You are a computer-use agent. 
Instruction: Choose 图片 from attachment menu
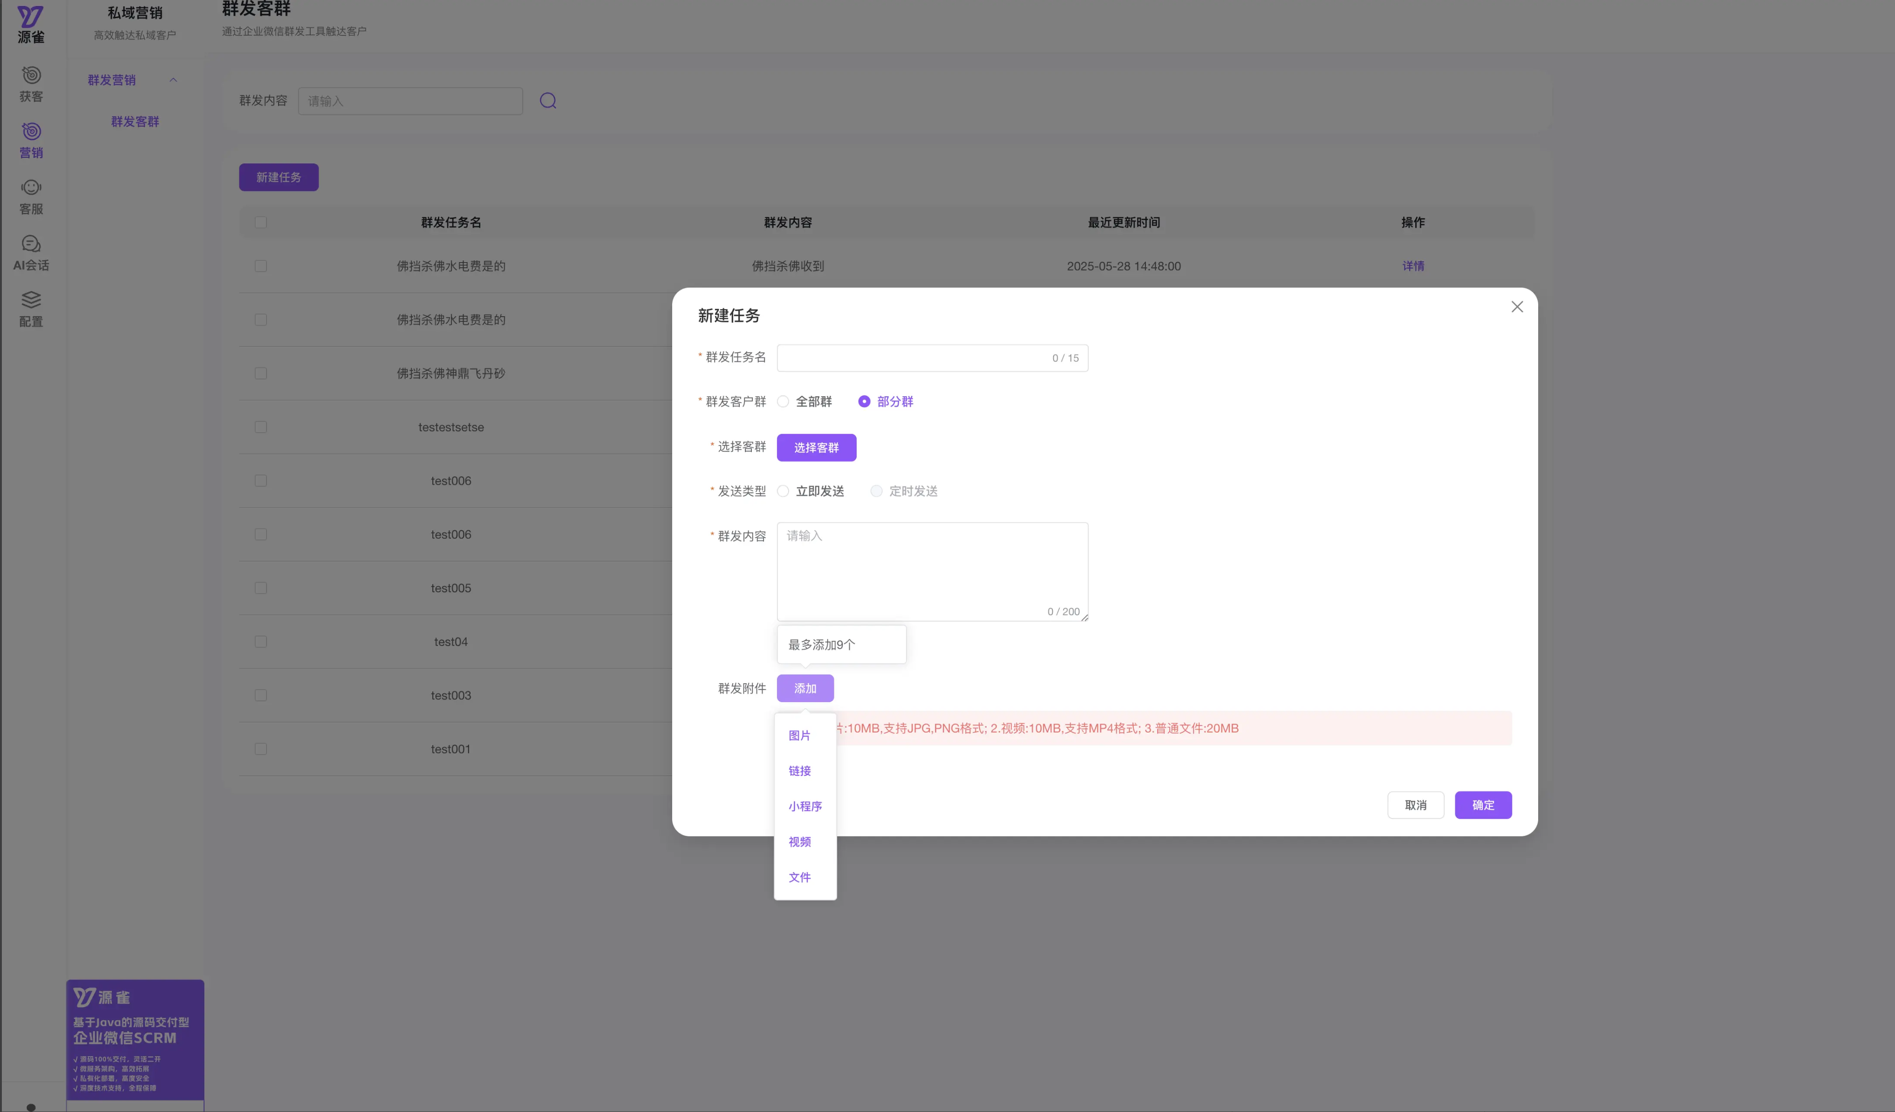coord(799,735)
